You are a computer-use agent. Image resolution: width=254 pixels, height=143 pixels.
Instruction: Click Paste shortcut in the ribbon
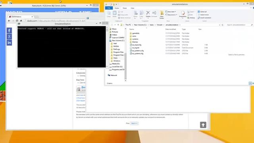coord(124,17)
